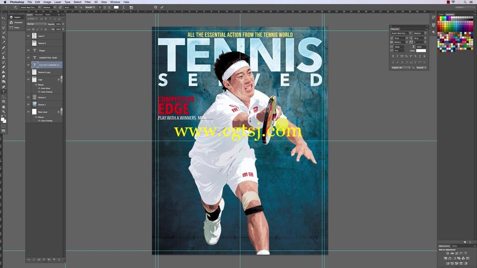Select the Move tool in the toolbar
Screen dimensions: 477x268
point(4,18)
